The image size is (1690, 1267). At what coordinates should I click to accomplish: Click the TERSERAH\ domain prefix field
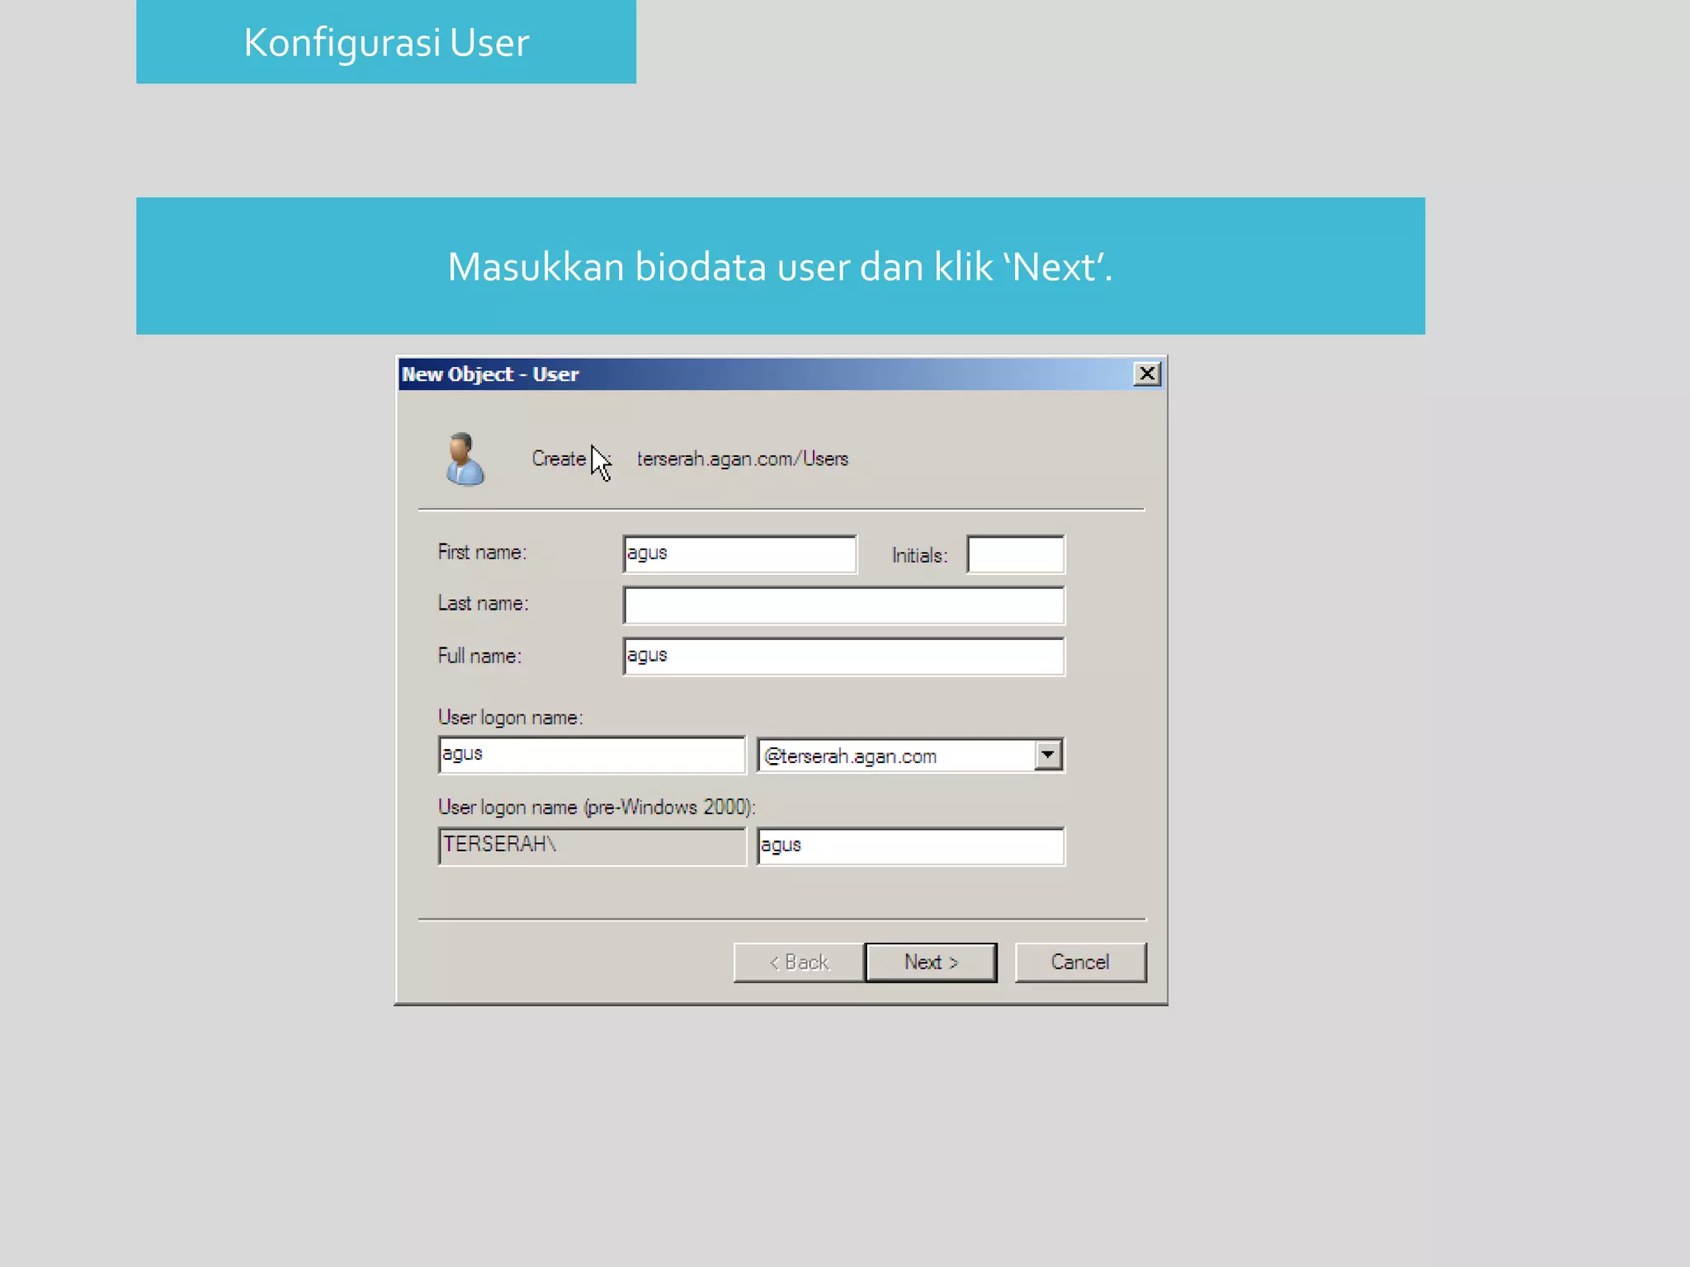pos(592,846)
